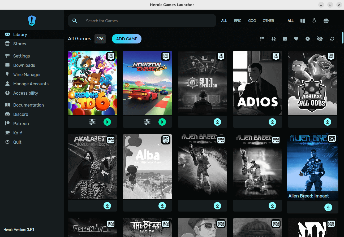Open Manage Accounts

click(x=32, y=84)
